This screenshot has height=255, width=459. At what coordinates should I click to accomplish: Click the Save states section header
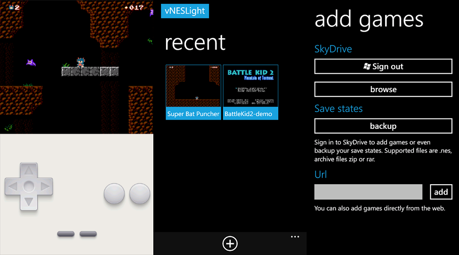(338, 109)
